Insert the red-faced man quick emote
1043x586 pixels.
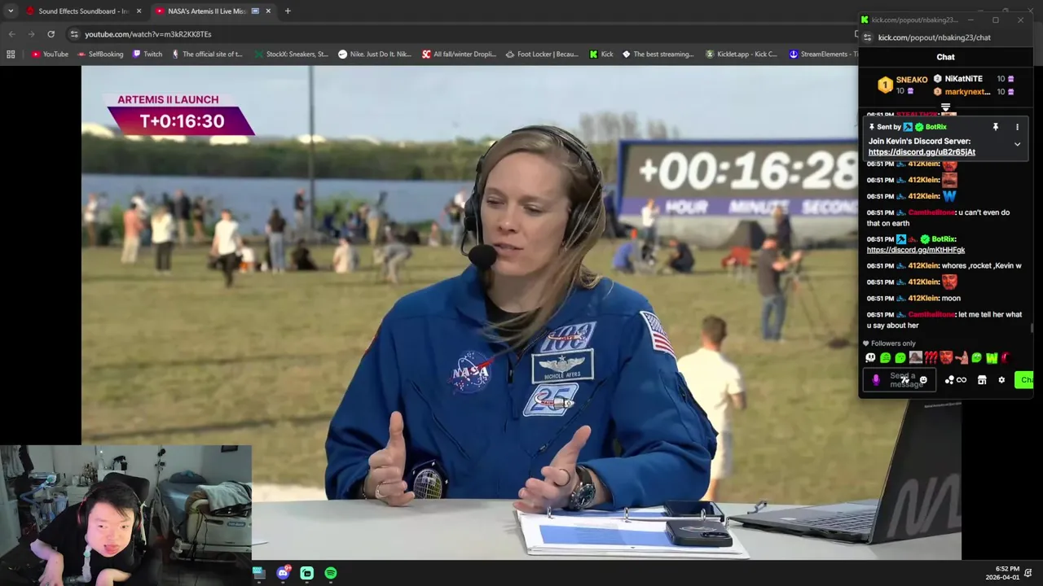[946, 357]
